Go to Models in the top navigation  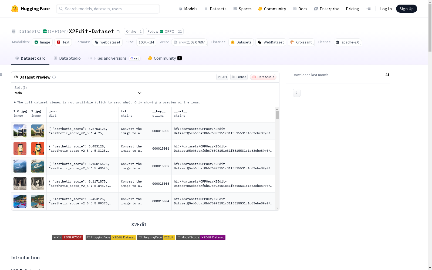188,9
